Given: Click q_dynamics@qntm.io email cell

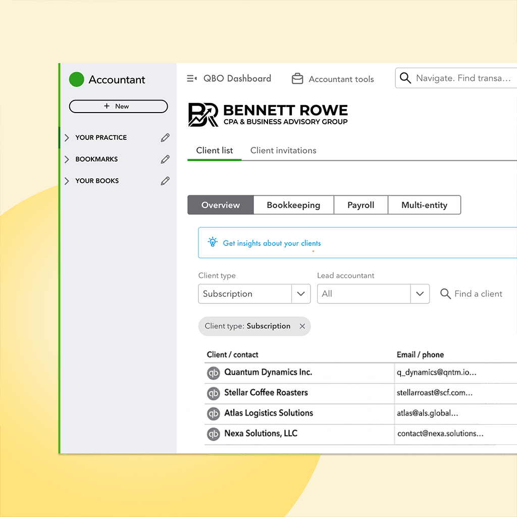Looking at the screenshot, I should click(x=437, y=373).
